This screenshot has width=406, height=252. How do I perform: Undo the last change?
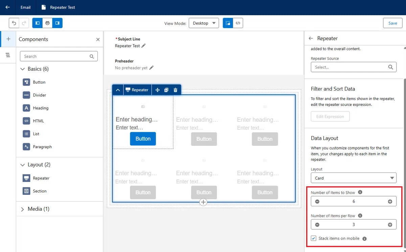coord(14,23)
